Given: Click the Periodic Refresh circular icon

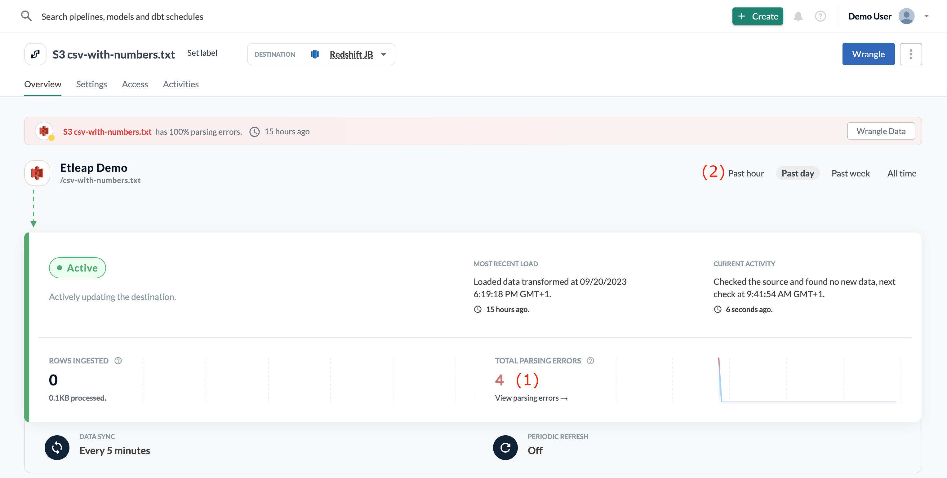Looking at the screenshot, I should pos(505,448).
